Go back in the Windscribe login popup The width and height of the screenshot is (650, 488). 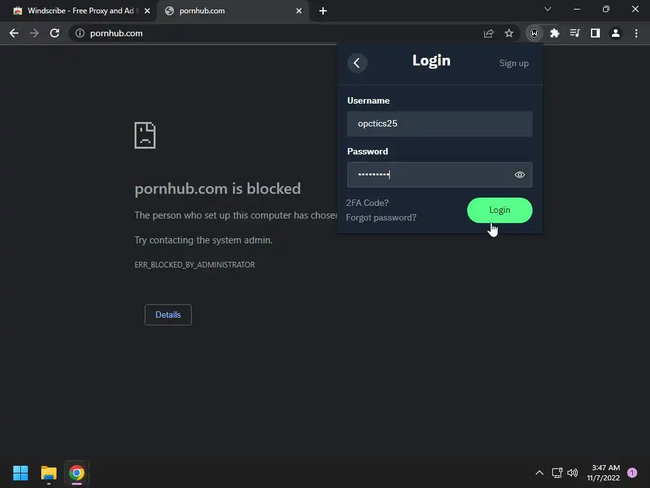tap(357, 63)
